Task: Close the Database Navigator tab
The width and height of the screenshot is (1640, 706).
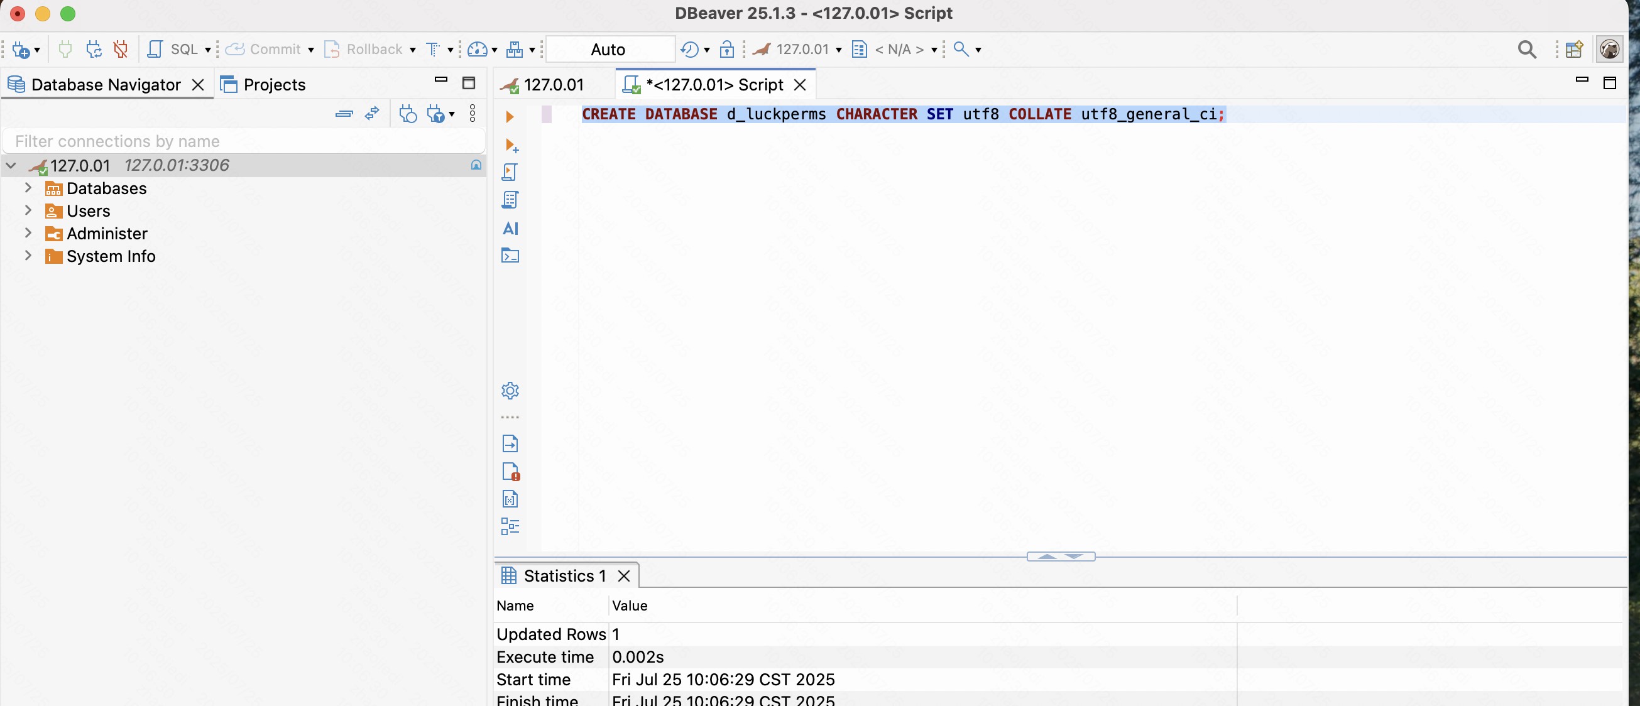Action: point(198,85)
